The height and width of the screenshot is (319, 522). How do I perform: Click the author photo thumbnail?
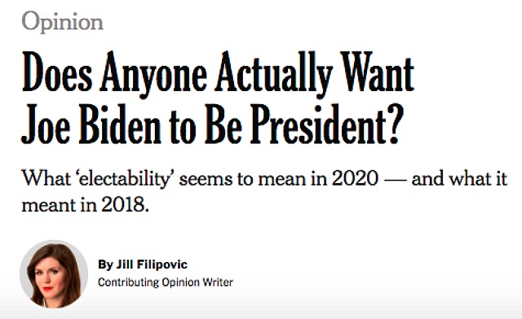coord(54,273)
